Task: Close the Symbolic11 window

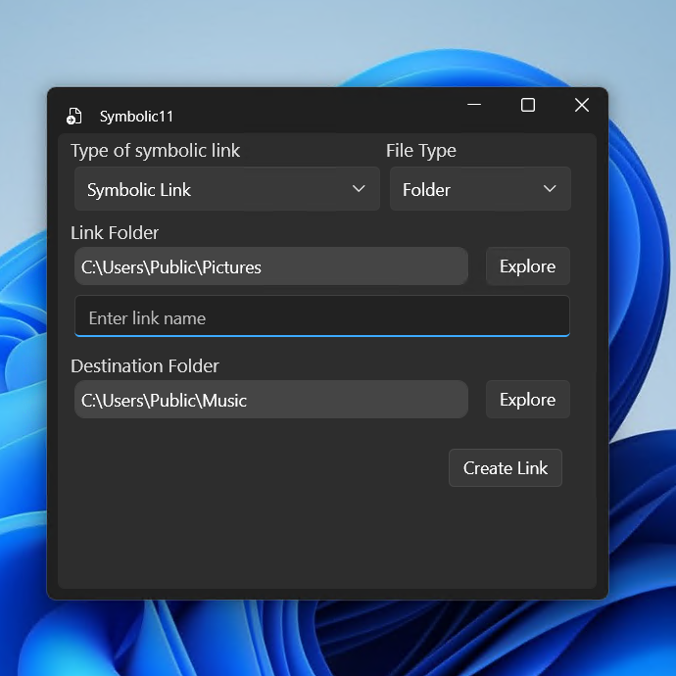Action: pos(582,105)
